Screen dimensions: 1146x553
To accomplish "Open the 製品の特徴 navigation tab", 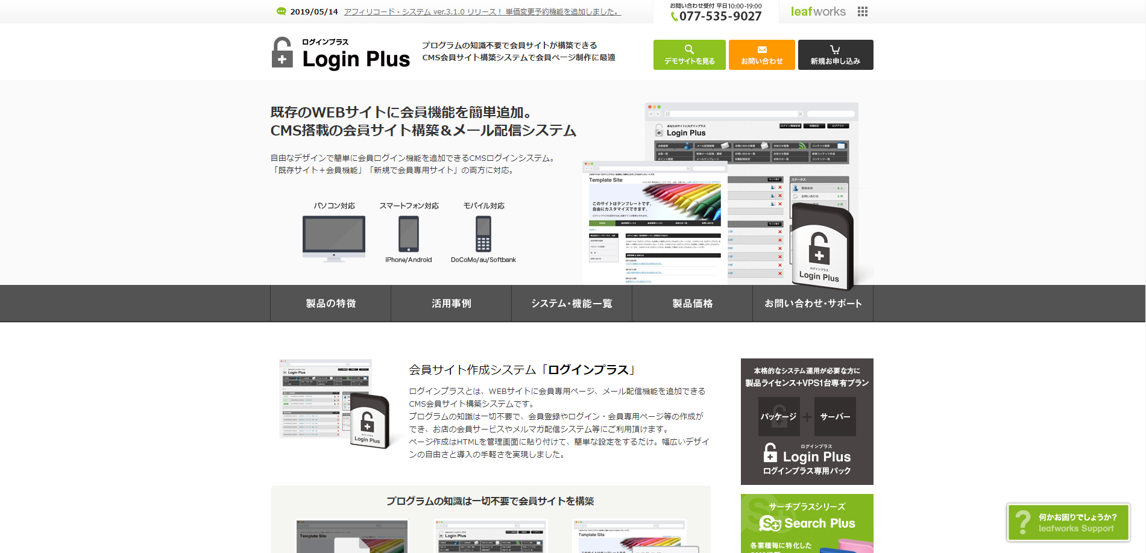I will (x=330, y=304).
